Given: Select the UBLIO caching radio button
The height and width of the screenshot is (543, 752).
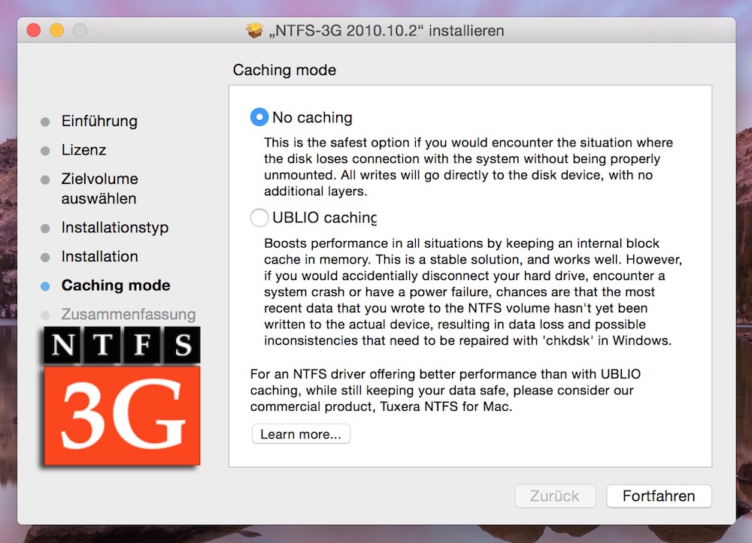Looking at the screenshot, I should coord(259,217).
